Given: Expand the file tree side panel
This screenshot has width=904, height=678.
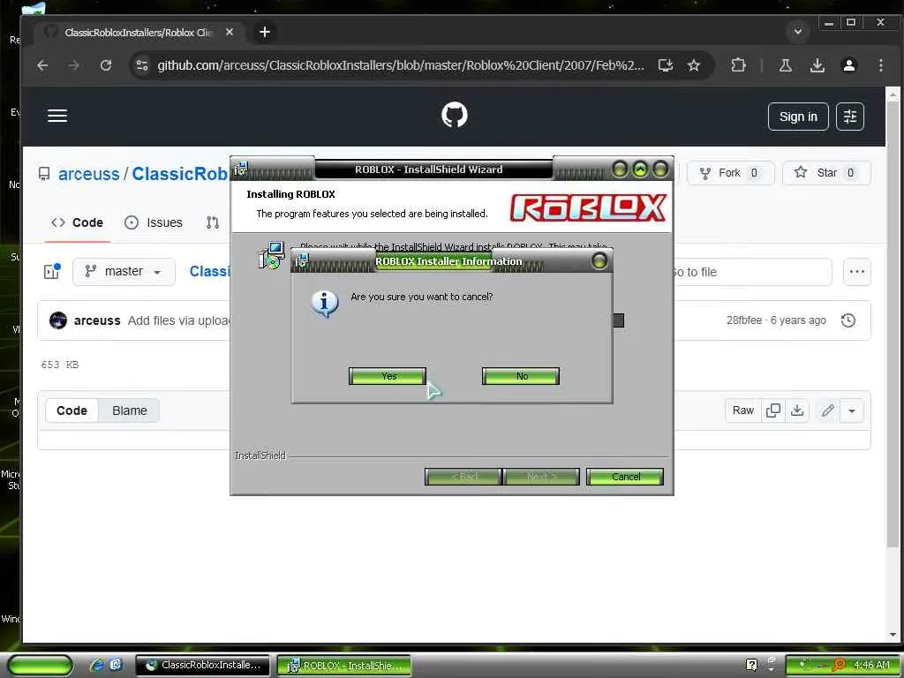Looking at the screenshot, I should point(52,271).
